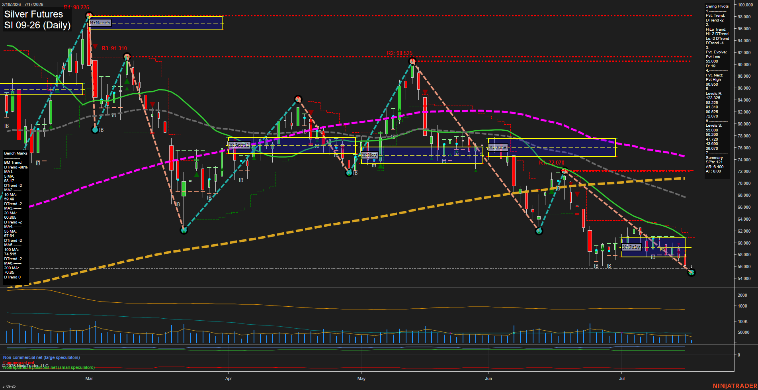Click the mid-June swing low pivot near 62

(539, 231)
